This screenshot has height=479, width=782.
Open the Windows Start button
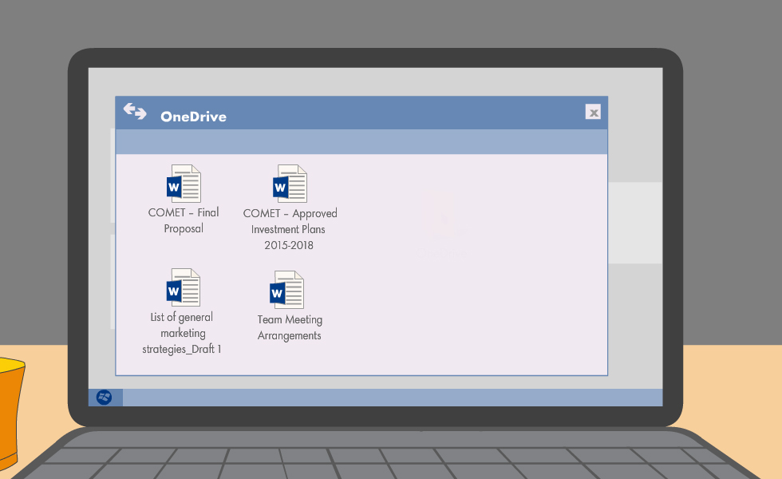pyautogui.click(x=104, y=397)
